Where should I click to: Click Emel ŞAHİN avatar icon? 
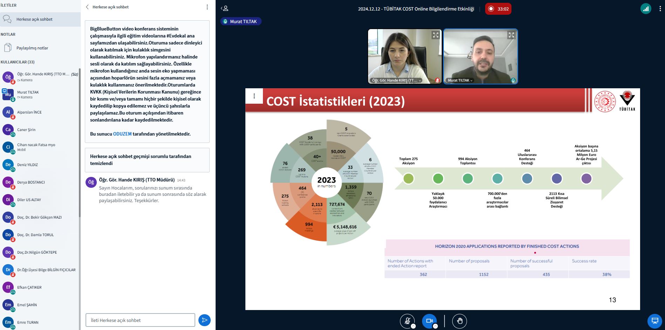[x=8, y=305]
